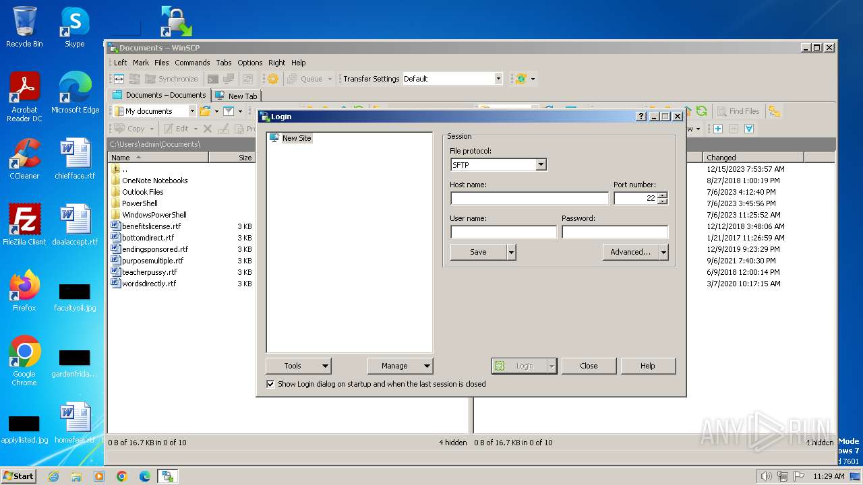
Task: Open Google Chrome from the taskbar
Action: [122, 476]
